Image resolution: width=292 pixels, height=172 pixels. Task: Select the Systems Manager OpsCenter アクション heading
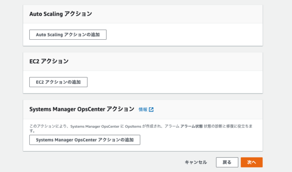pyautogui.click(x=82, y=109)
